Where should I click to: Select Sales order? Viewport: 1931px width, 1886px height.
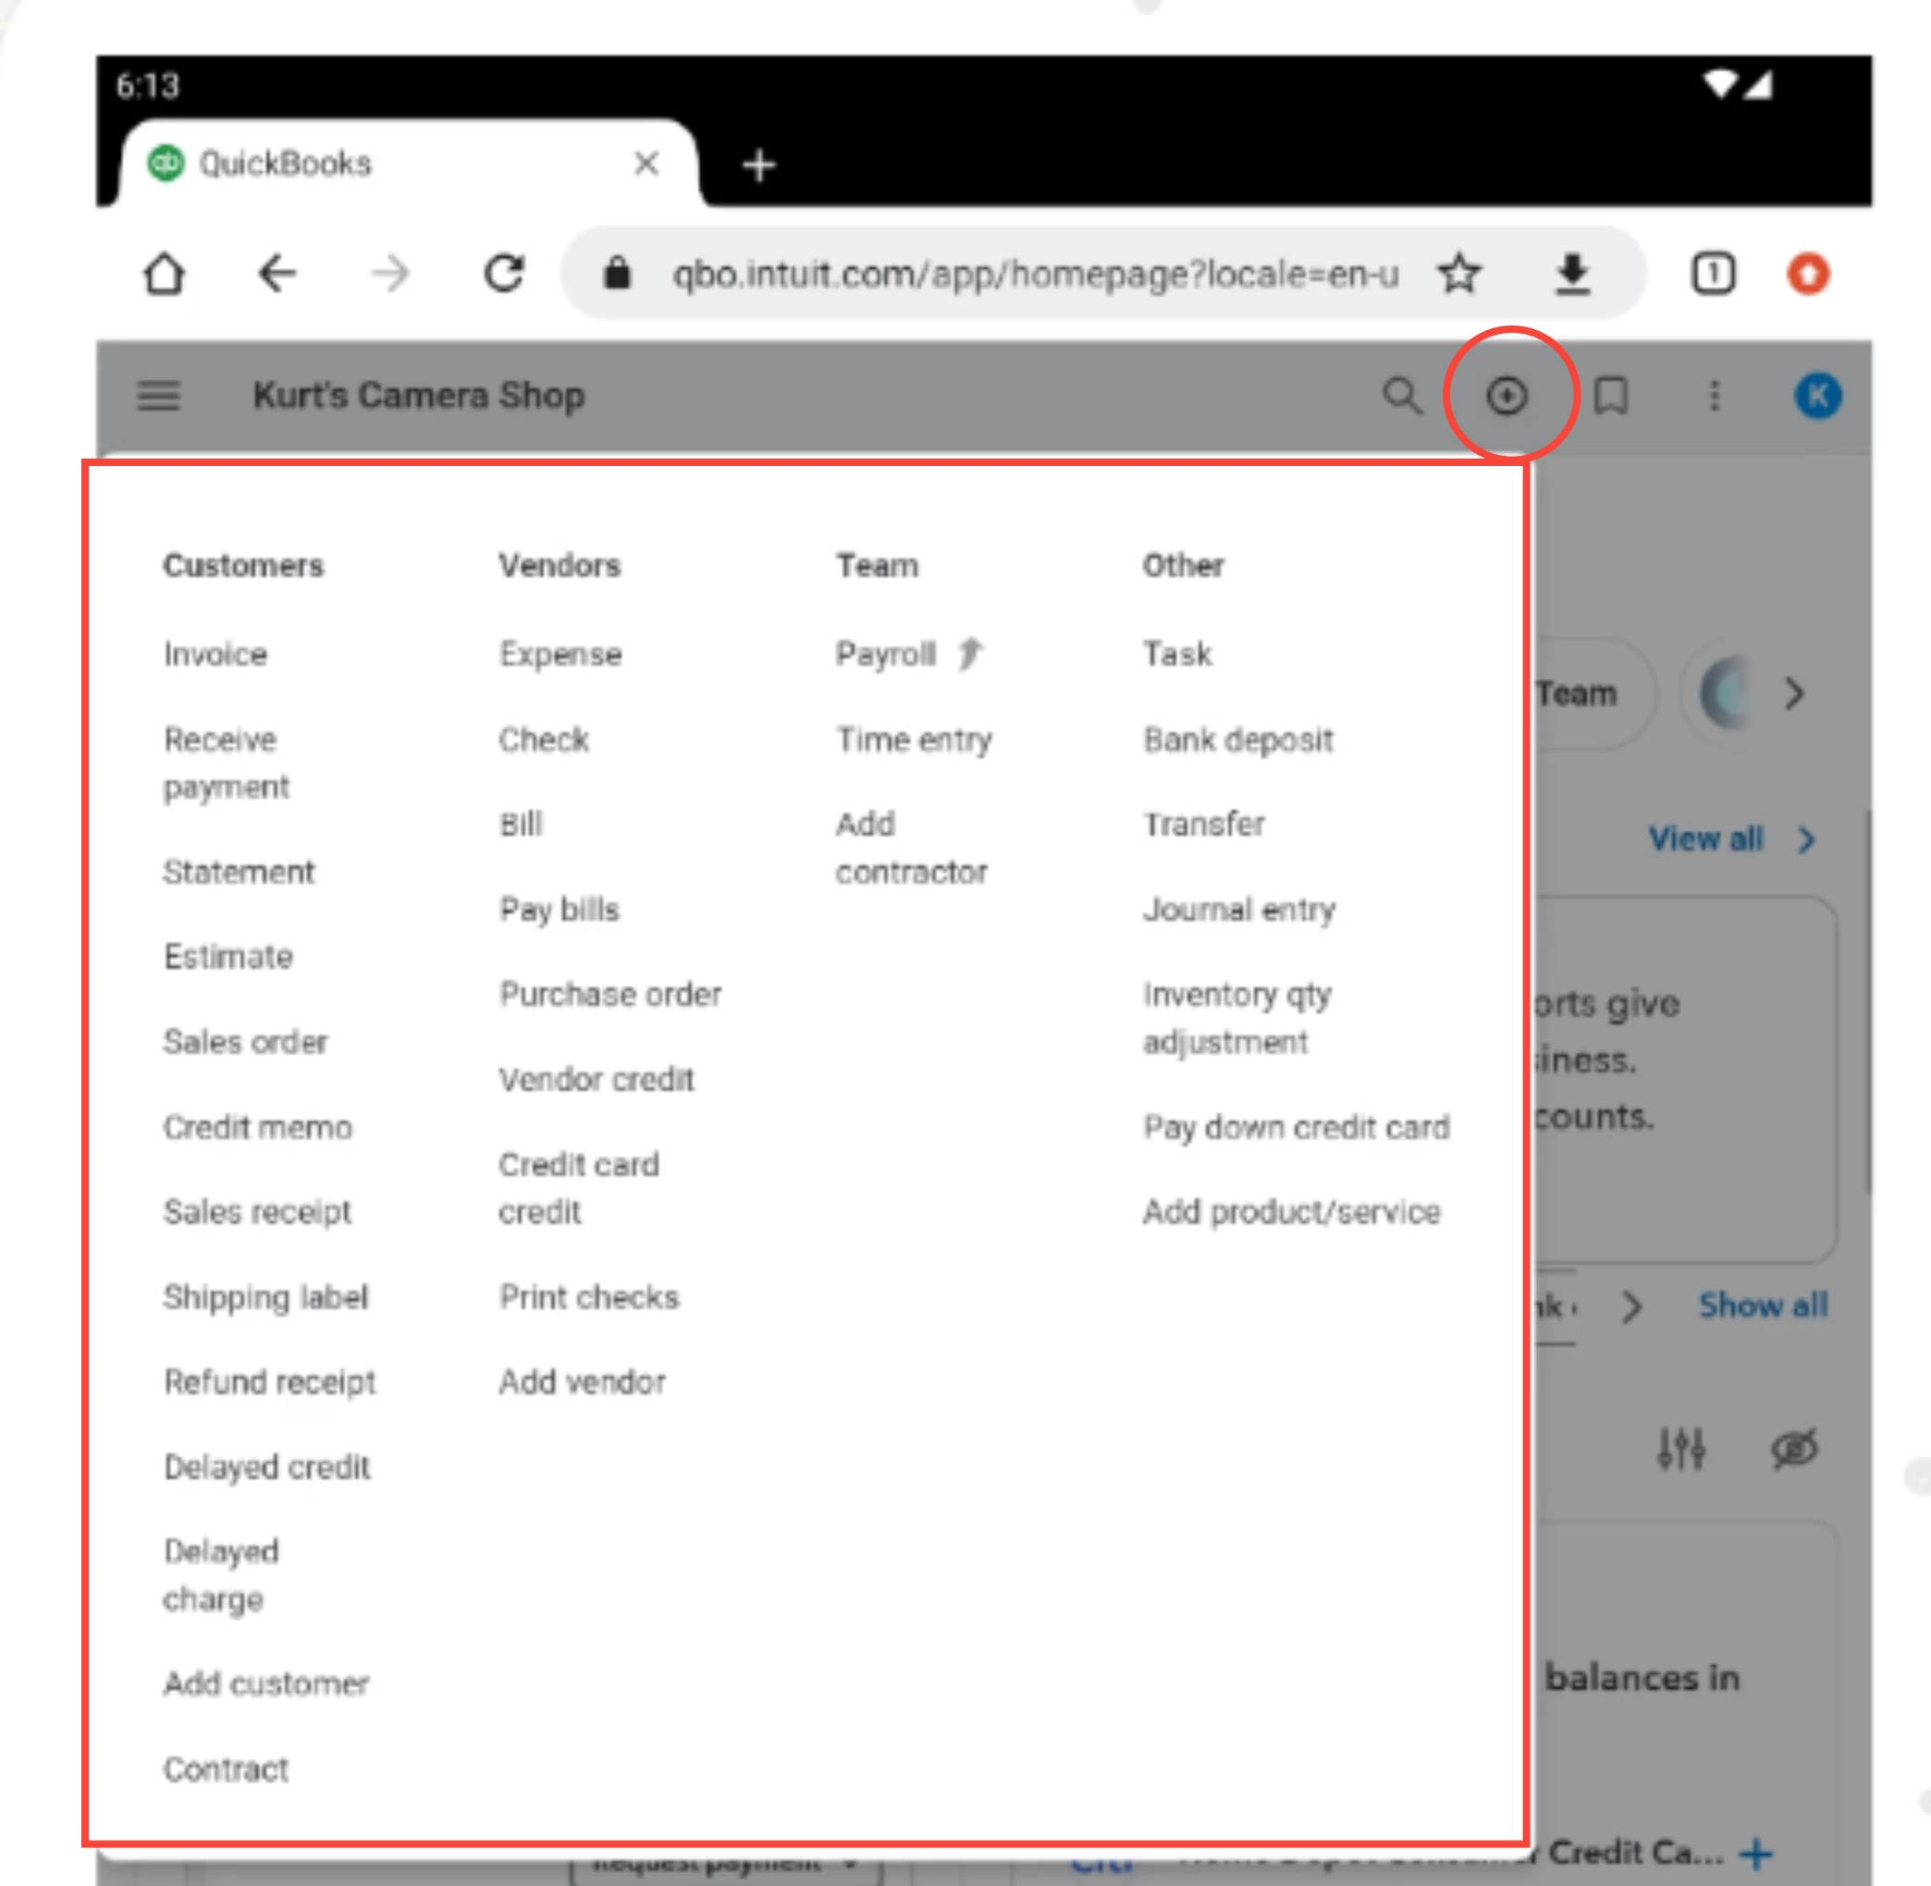[x=245, y=1042]
